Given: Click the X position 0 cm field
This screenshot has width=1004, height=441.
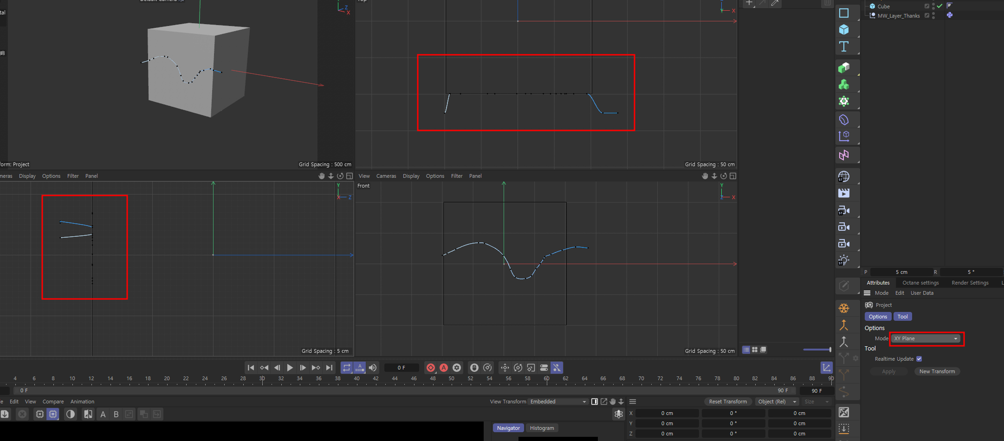Looking at the screenshot, I should tap(667, 413).
